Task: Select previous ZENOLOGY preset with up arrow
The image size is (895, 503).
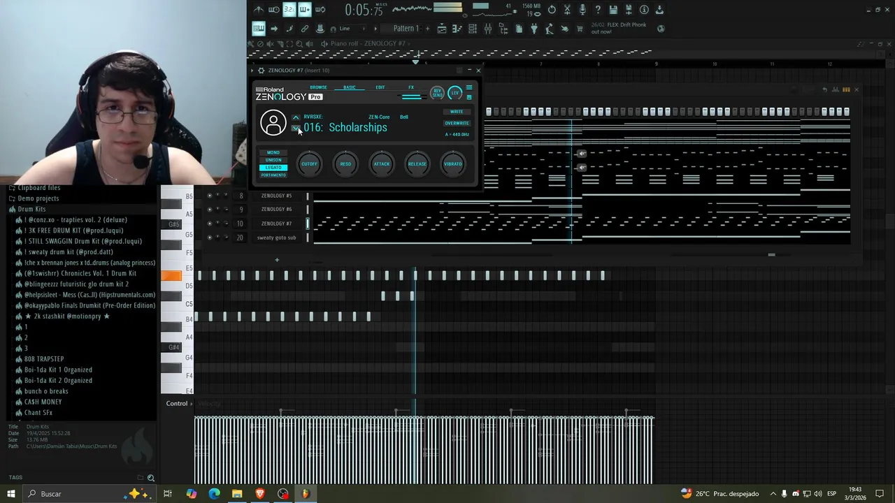Action: 296,117
